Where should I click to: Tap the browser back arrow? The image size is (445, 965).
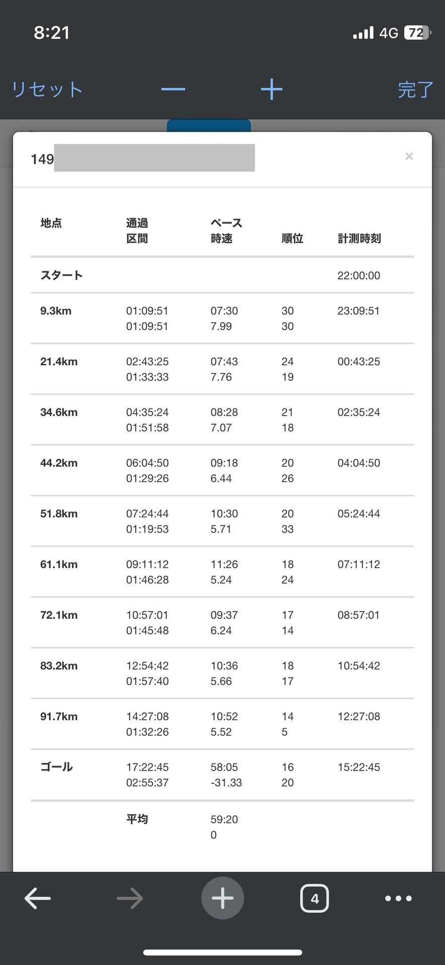tap(38, 898)
